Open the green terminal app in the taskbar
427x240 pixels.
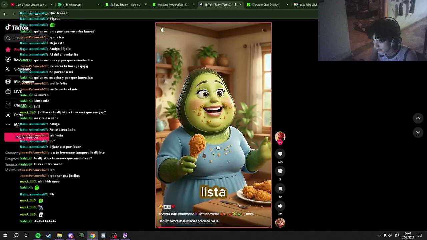coord(81,236)
